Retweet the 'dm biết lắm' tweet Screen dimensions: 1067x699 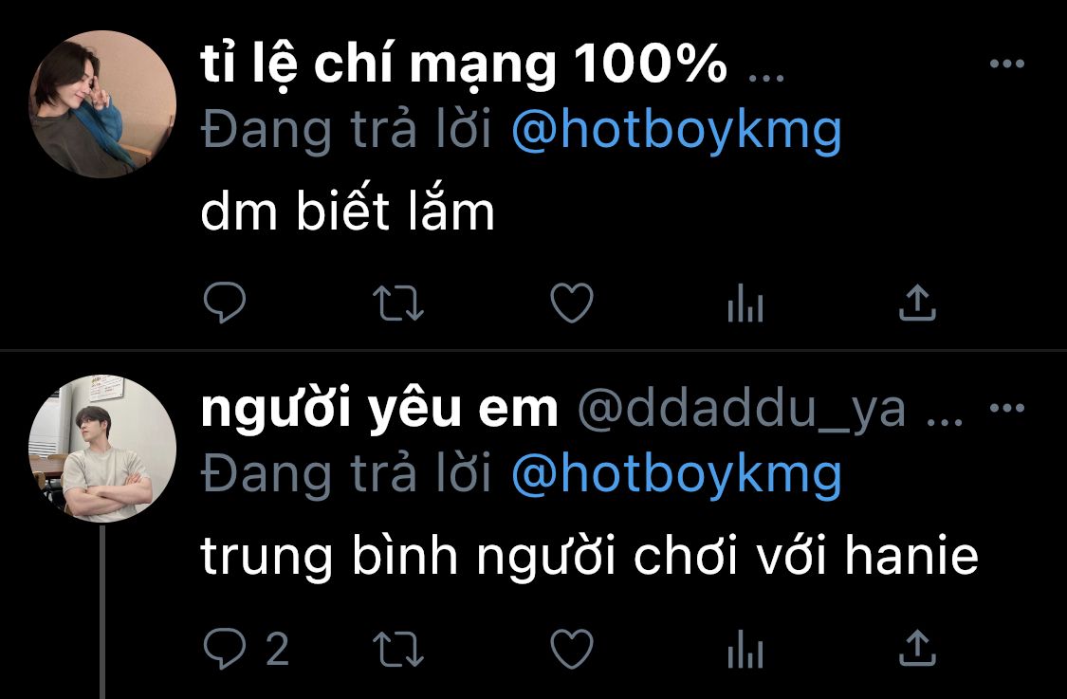click(398, 303)
